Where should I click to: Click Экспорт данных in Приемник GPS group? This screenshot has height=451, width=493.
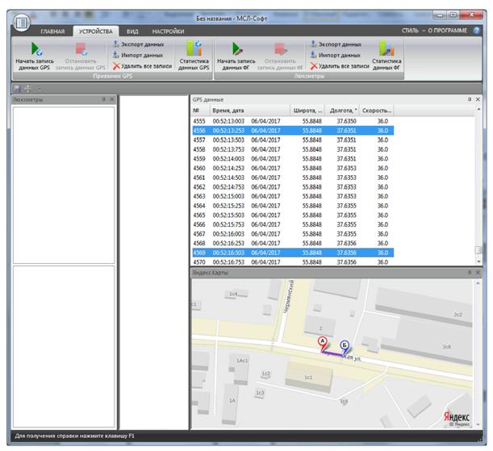click(141, 44)
